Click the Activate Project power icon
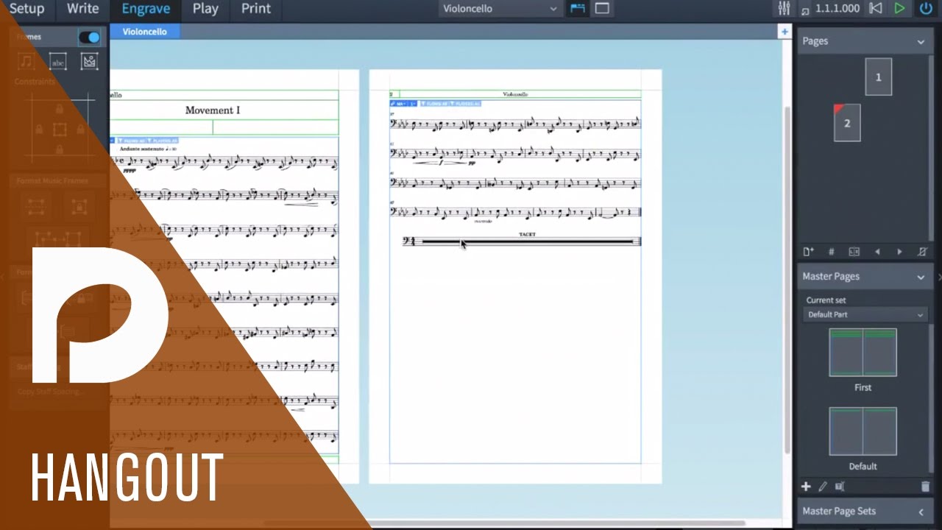942x530 pixels. (925, 9)
